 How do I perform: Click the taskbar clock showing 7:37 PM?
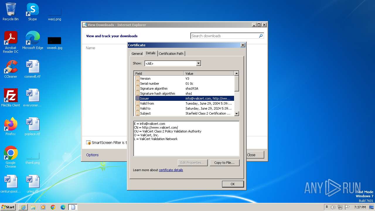360,207
